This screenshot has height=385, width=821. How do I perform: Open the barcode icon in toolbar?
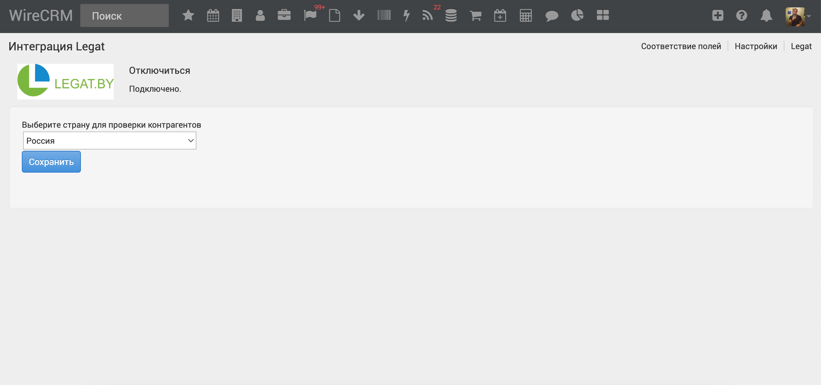(x=384, y=15)
